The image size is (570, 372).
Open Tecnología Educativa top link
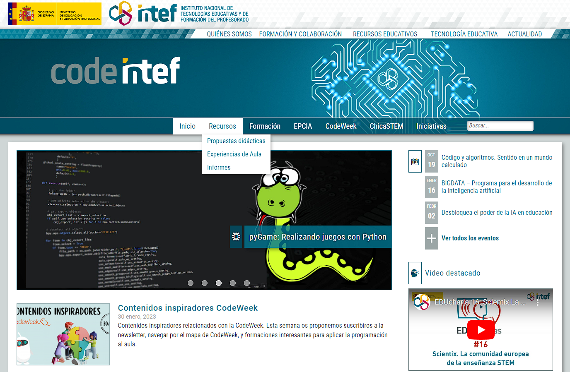pyautogui.click(x=464, y=34)
